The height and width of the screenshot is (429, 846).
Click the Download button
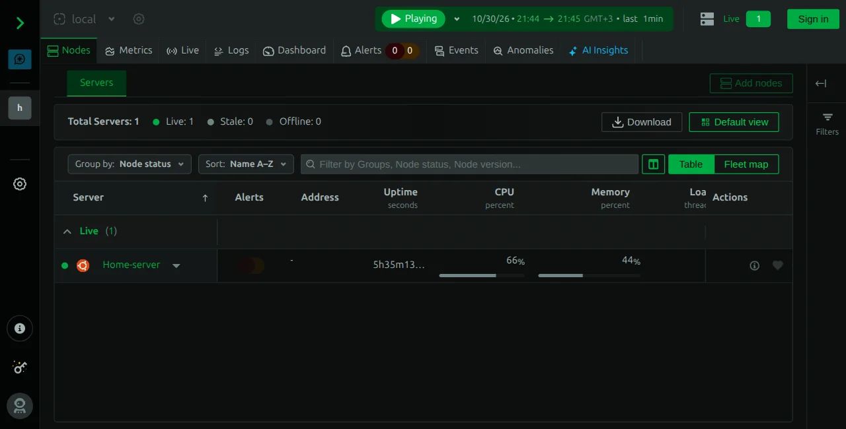pyautogui.click(x=642, y=122)
